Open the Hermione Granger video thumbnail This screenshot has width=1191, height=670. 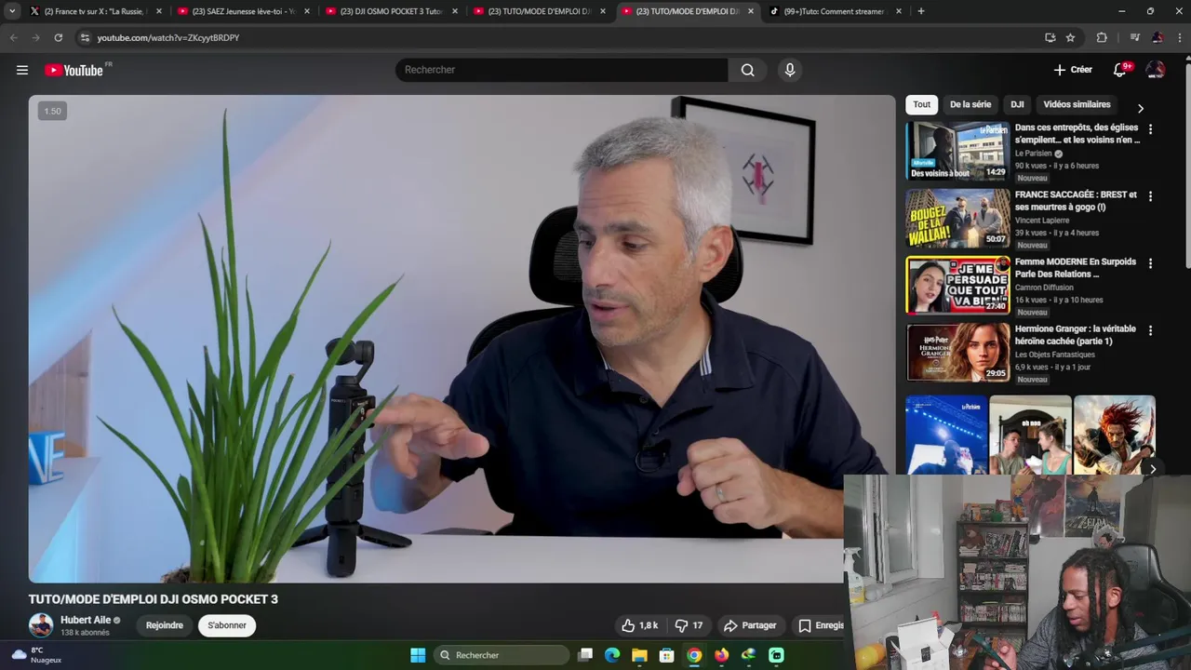(957, 352)
